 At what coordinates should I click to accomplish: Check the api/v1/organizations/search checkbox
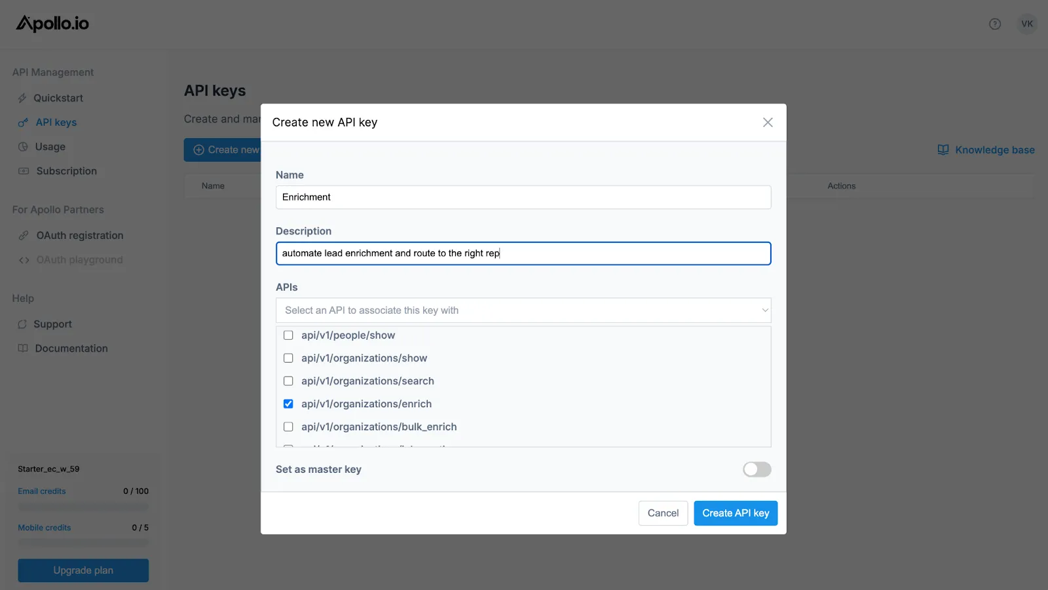(288, 381)
